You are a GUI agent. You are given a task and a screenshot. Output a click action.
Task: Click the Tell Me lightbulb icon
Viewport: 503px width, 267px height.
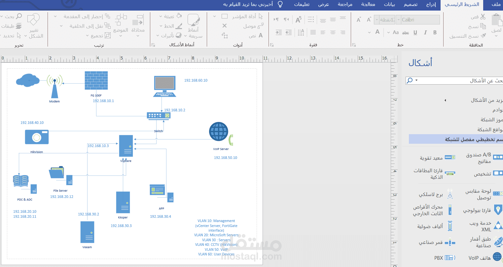tap(280, 4)
